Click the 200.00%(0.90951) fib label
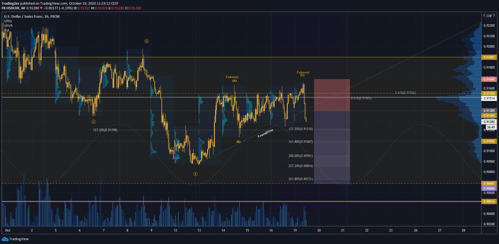The image size is (499, 244). [301, 156]
